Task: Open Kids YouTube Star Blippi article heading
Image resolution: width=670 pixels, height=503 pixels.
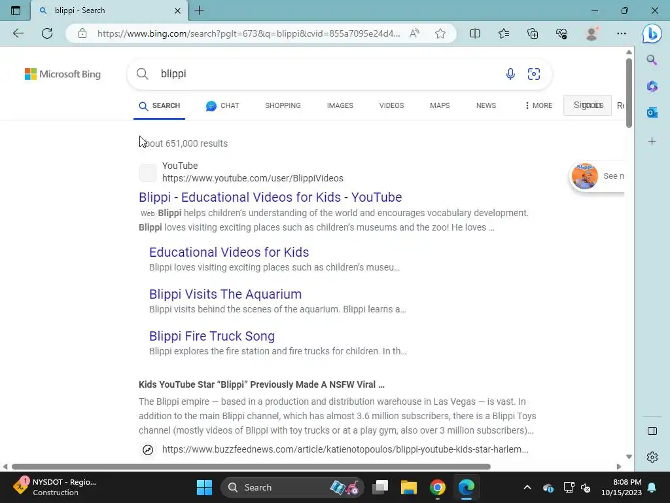Action: [262, 384]
